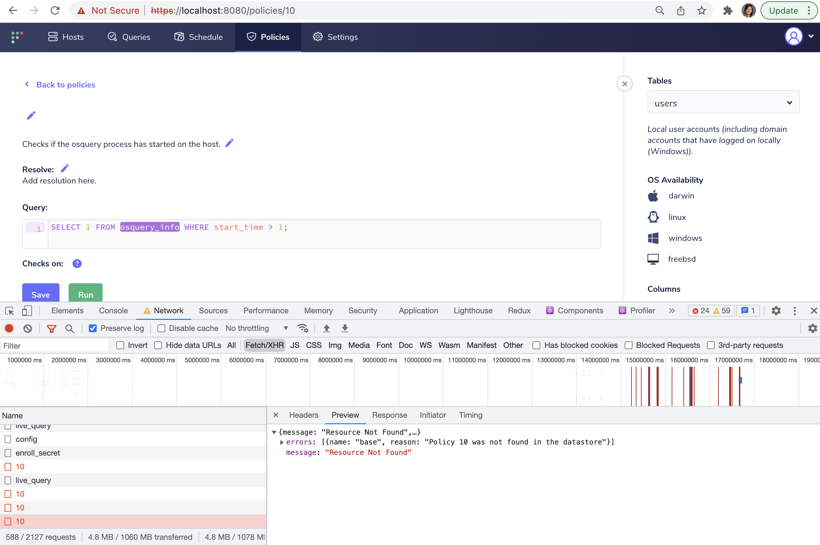Image resolution: width=820 pixels, height=545 pixels.
Task: Expand the errors array in preview
Action: point(282,442)
